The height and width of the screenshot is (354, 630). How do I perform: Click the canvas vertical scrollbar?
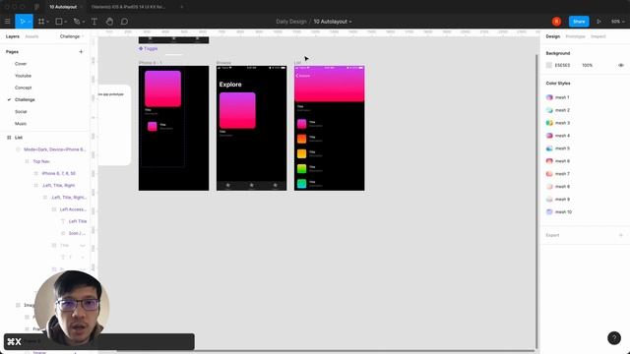(536, 201)
